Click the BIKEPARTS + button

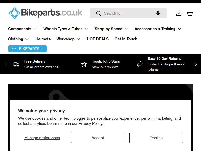pos(27,49)
